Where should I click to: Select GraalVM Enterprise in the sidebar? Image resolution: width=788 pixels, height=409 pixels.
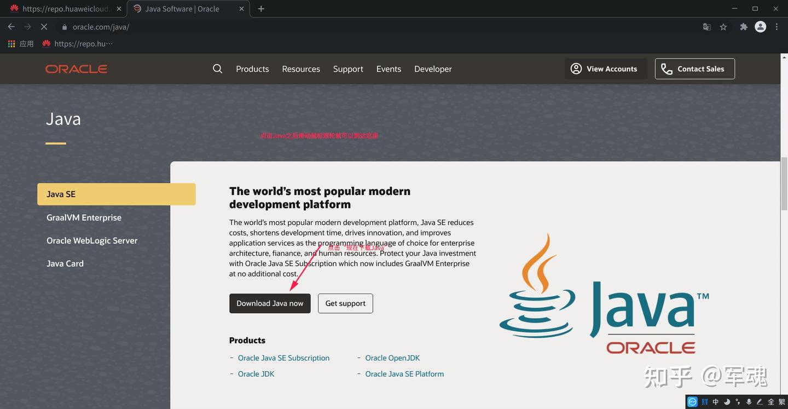click(x=84, y=217)
